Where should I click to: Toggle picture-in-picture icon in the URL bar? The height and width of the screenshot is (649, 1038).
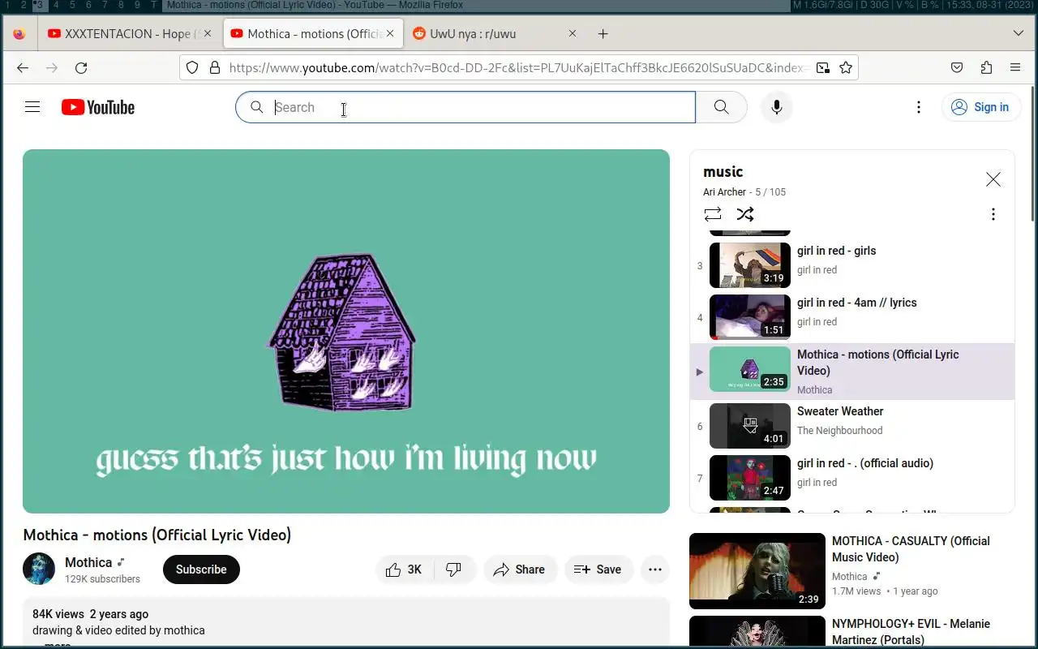[x=823, y=68]
